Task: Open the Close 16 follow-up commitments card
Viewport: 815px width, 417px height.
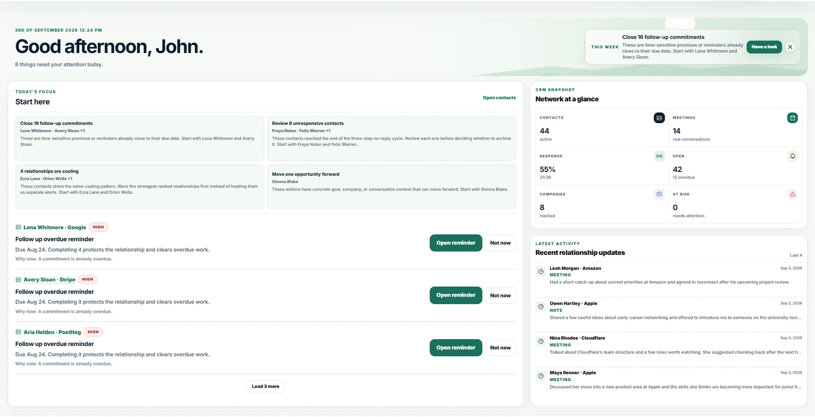Action: coord(139,139)
